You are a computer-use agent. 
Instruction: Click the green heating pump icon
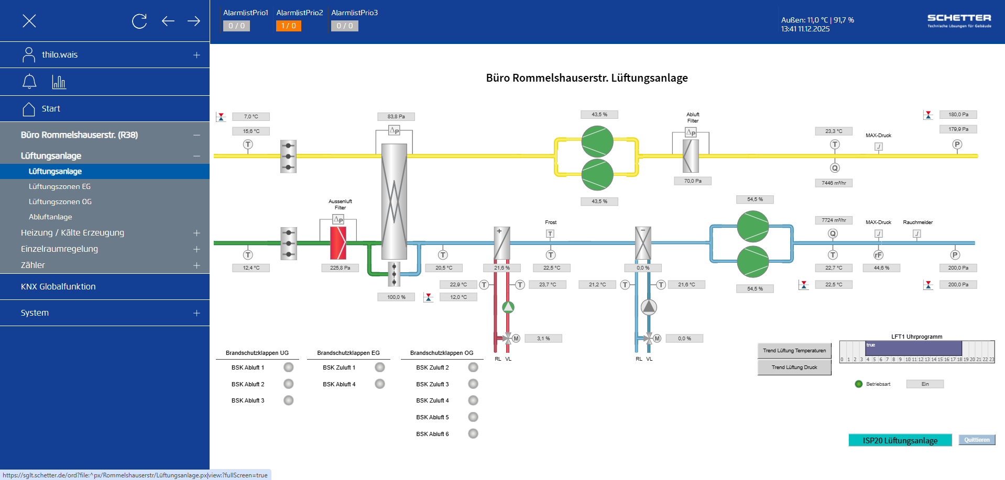(x=508, y=307)
